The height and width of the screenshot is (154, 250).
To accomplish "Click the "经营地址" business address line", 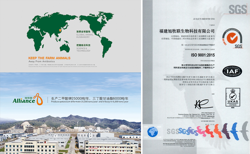I will (x=188, y=39).
